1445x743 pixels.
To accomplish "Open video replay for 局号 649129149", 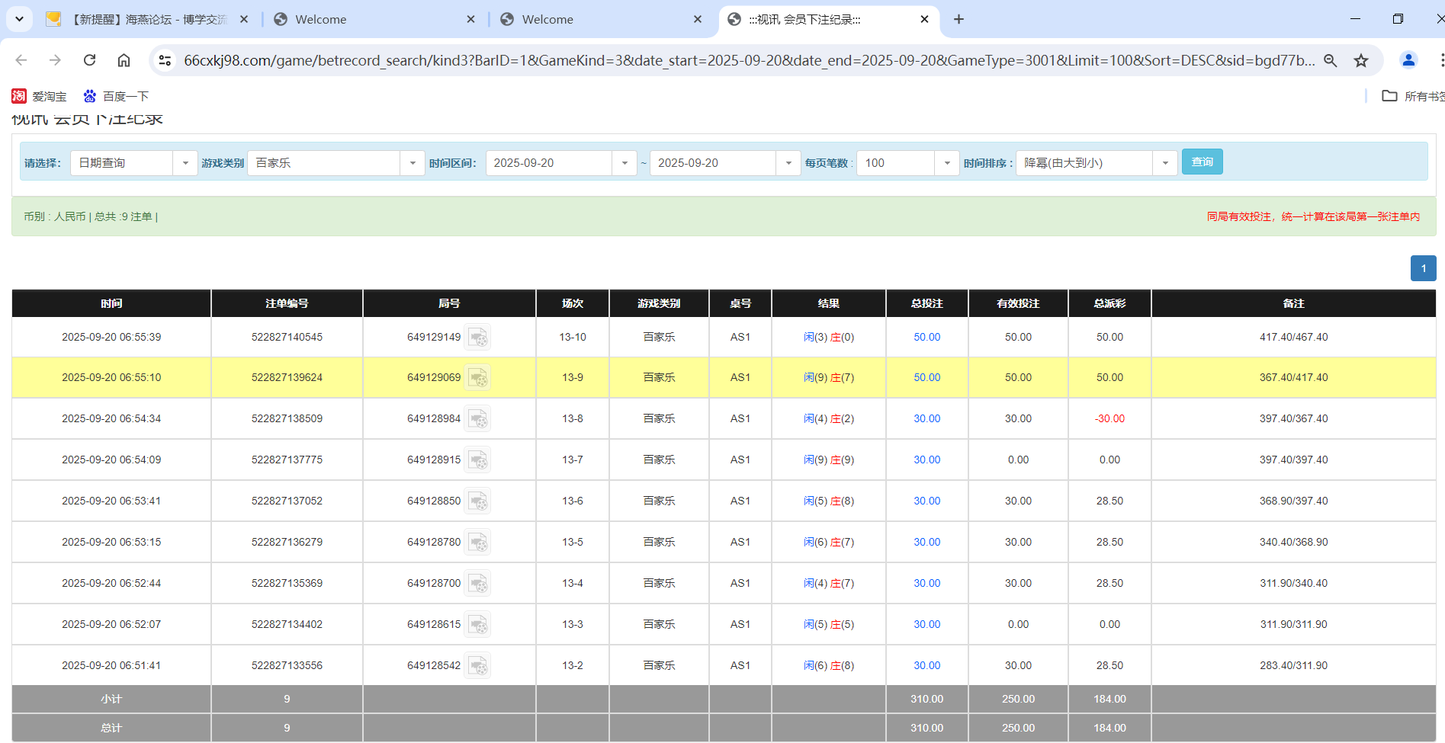I will [478, 337].
